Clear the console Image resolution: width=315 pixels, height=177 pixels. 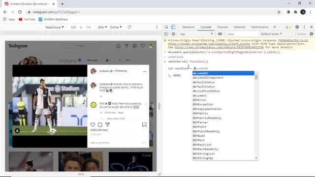click(173, 34)
